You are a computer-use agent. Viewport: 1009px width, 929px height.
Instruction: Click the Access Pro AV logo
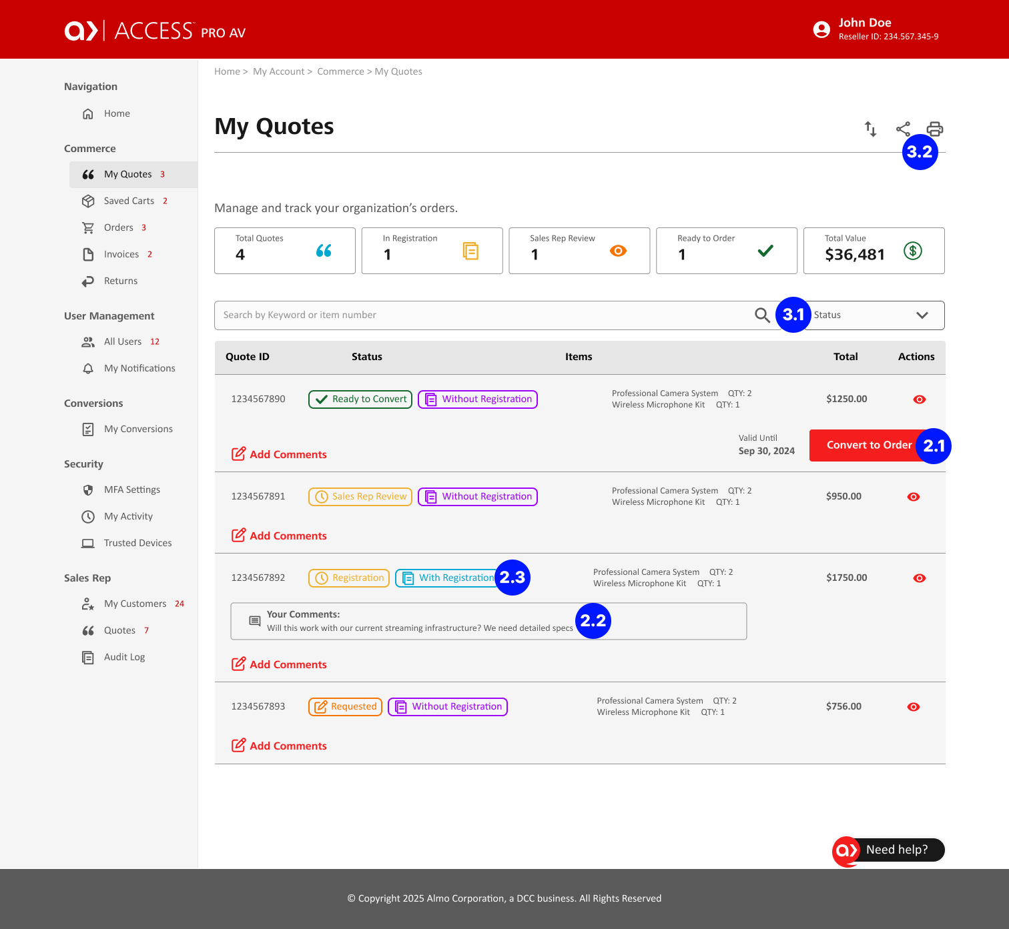(155, 31)
